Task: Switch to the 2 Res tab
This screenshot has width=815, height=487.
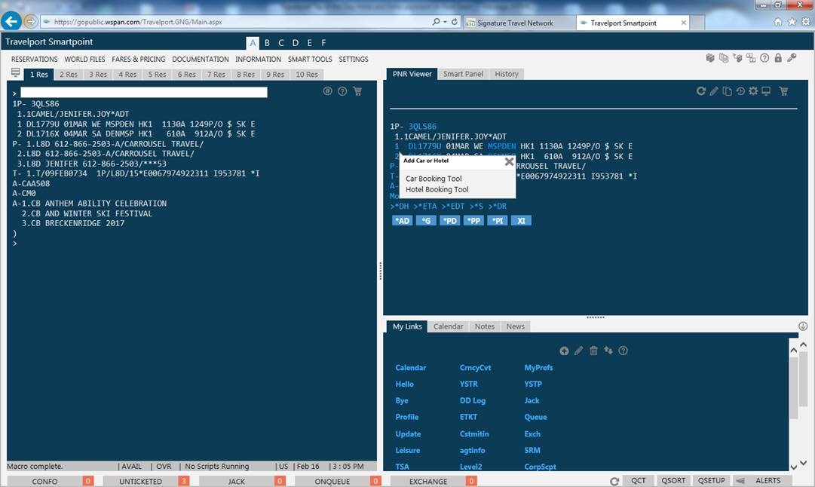Action: tap(68, 75)
